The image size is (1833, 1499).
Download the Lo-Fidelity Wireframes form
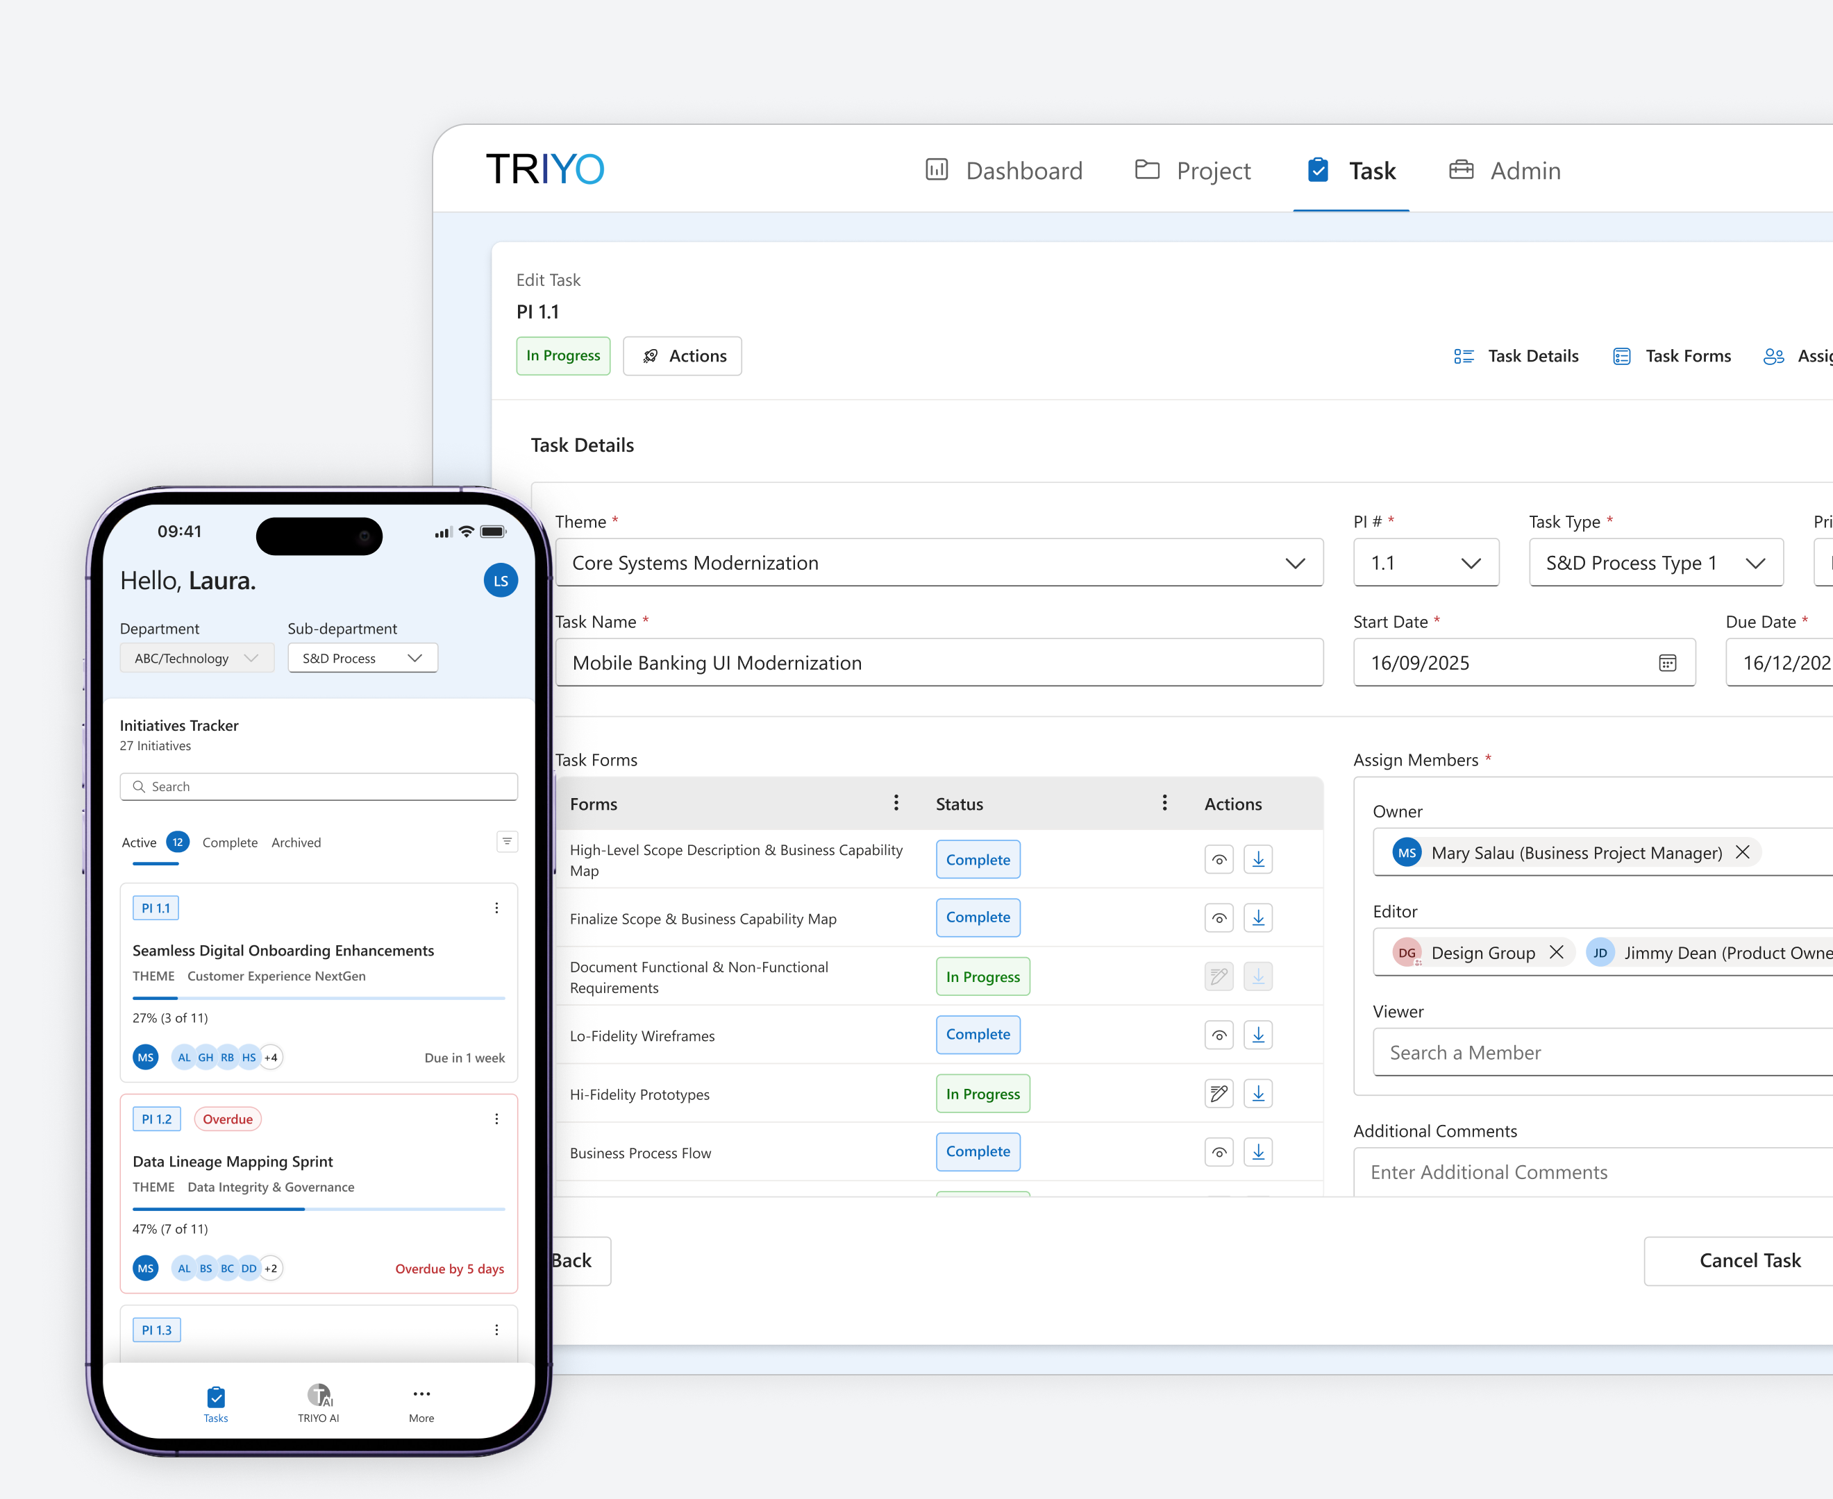(x=1259, y=1035)
